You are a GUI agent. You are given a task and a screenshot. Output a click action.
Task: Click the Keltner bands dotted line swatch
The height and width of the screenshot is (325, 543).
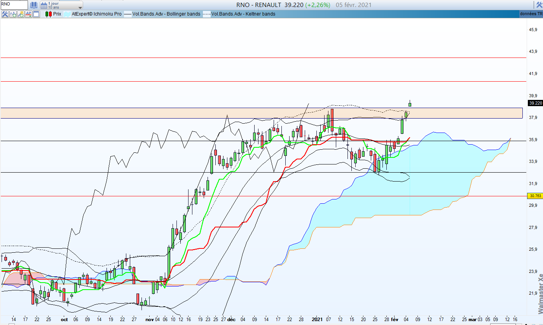click(x=207, y=14)
